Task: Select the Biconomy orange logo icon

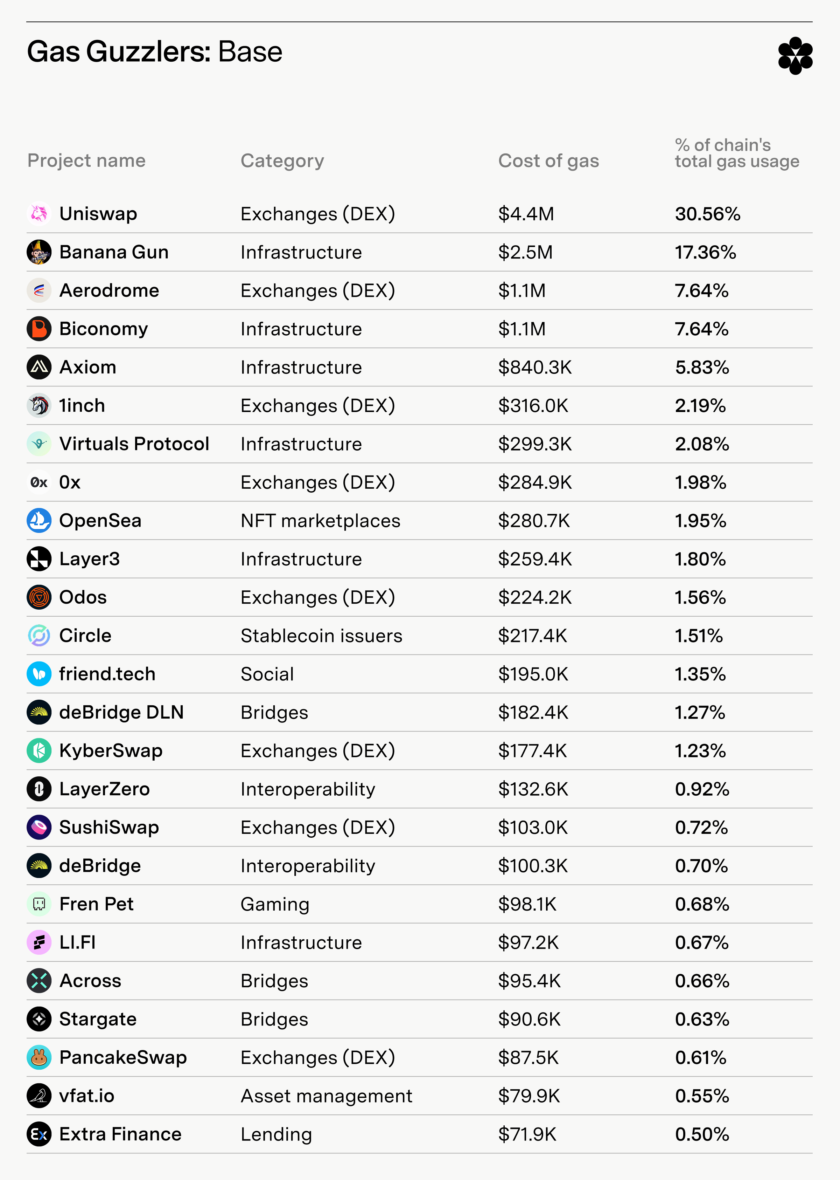Action: pyautogui.click(x=39, y=328)
